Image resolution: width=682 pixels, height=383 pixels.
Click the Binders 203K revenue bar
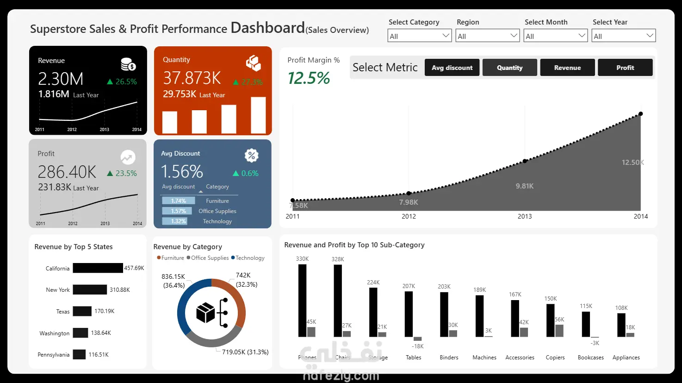pyautogui.click(x=444, y=314)
